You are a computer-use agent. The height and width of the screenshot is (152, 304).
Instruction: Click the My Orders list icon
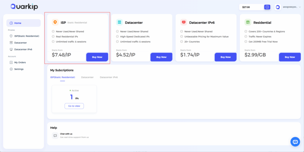coord(11,62)
